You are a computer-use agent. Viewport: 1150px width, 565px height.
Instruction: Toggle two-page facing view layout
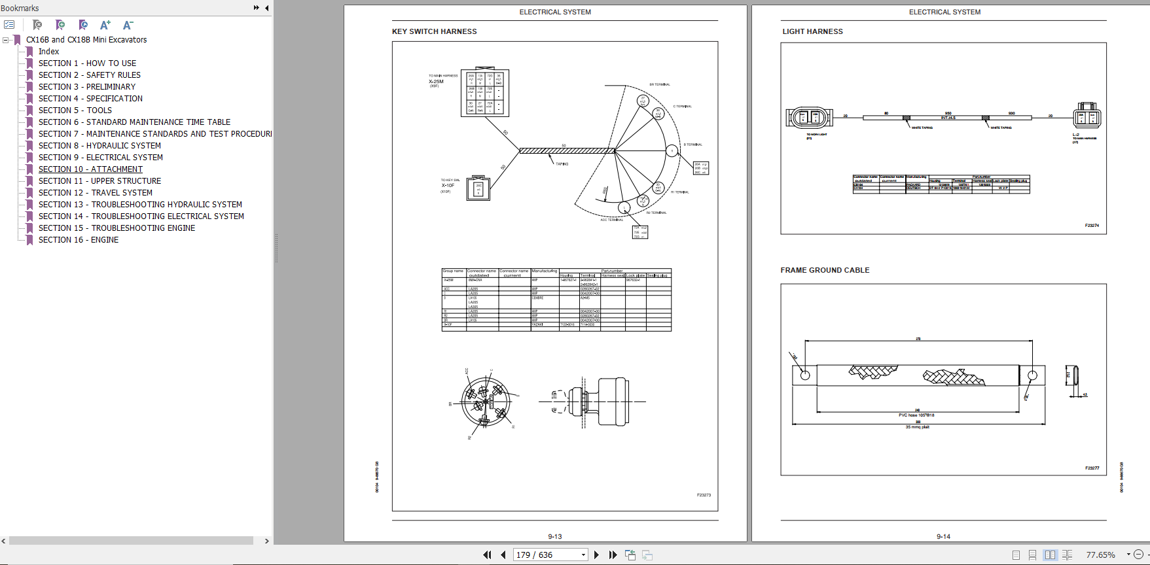tap(1050, 555)
